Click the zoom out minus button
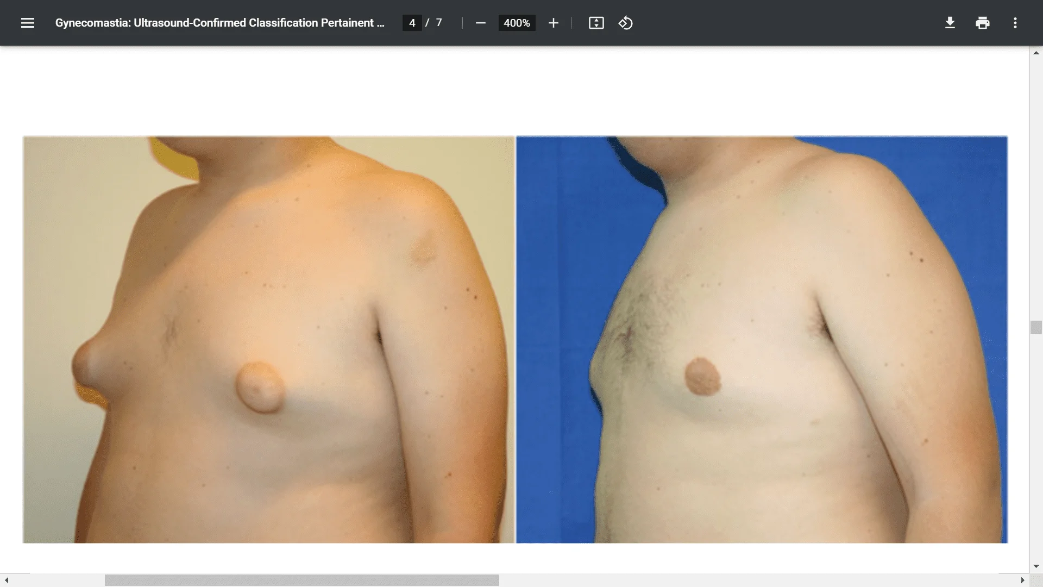Viewport: 1043px width, 587px height. click(x=480, y=23)
